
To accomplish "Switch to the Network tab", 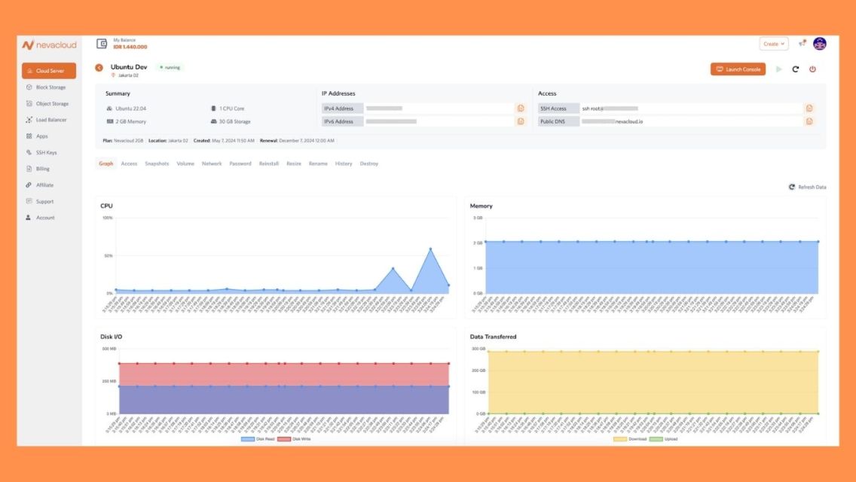I will (212, 163).
